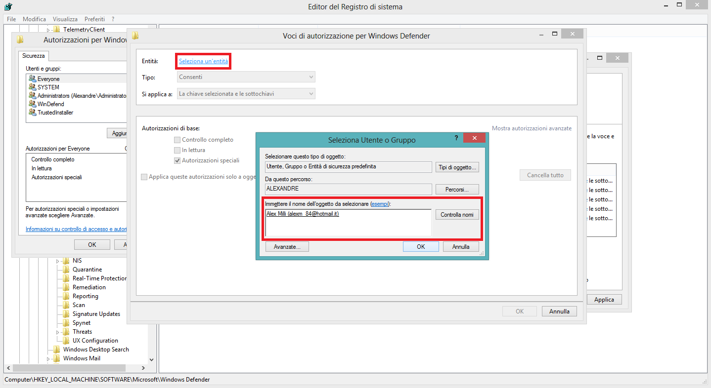Toggle the In lettura checkbox
The image size is (711, 388).
pos(177,150)
